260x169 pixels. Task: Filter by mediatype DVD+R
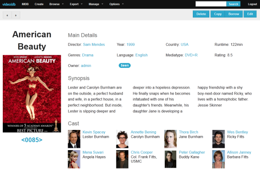pos(191,55)
